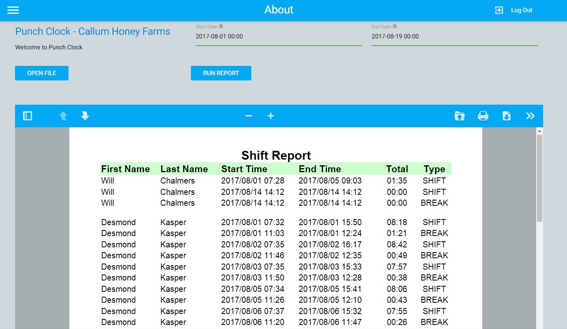Select start time 2017/08/03 07:35
Image resolution: width=567 pixels, height=329 pixels.
coord(252,267)
